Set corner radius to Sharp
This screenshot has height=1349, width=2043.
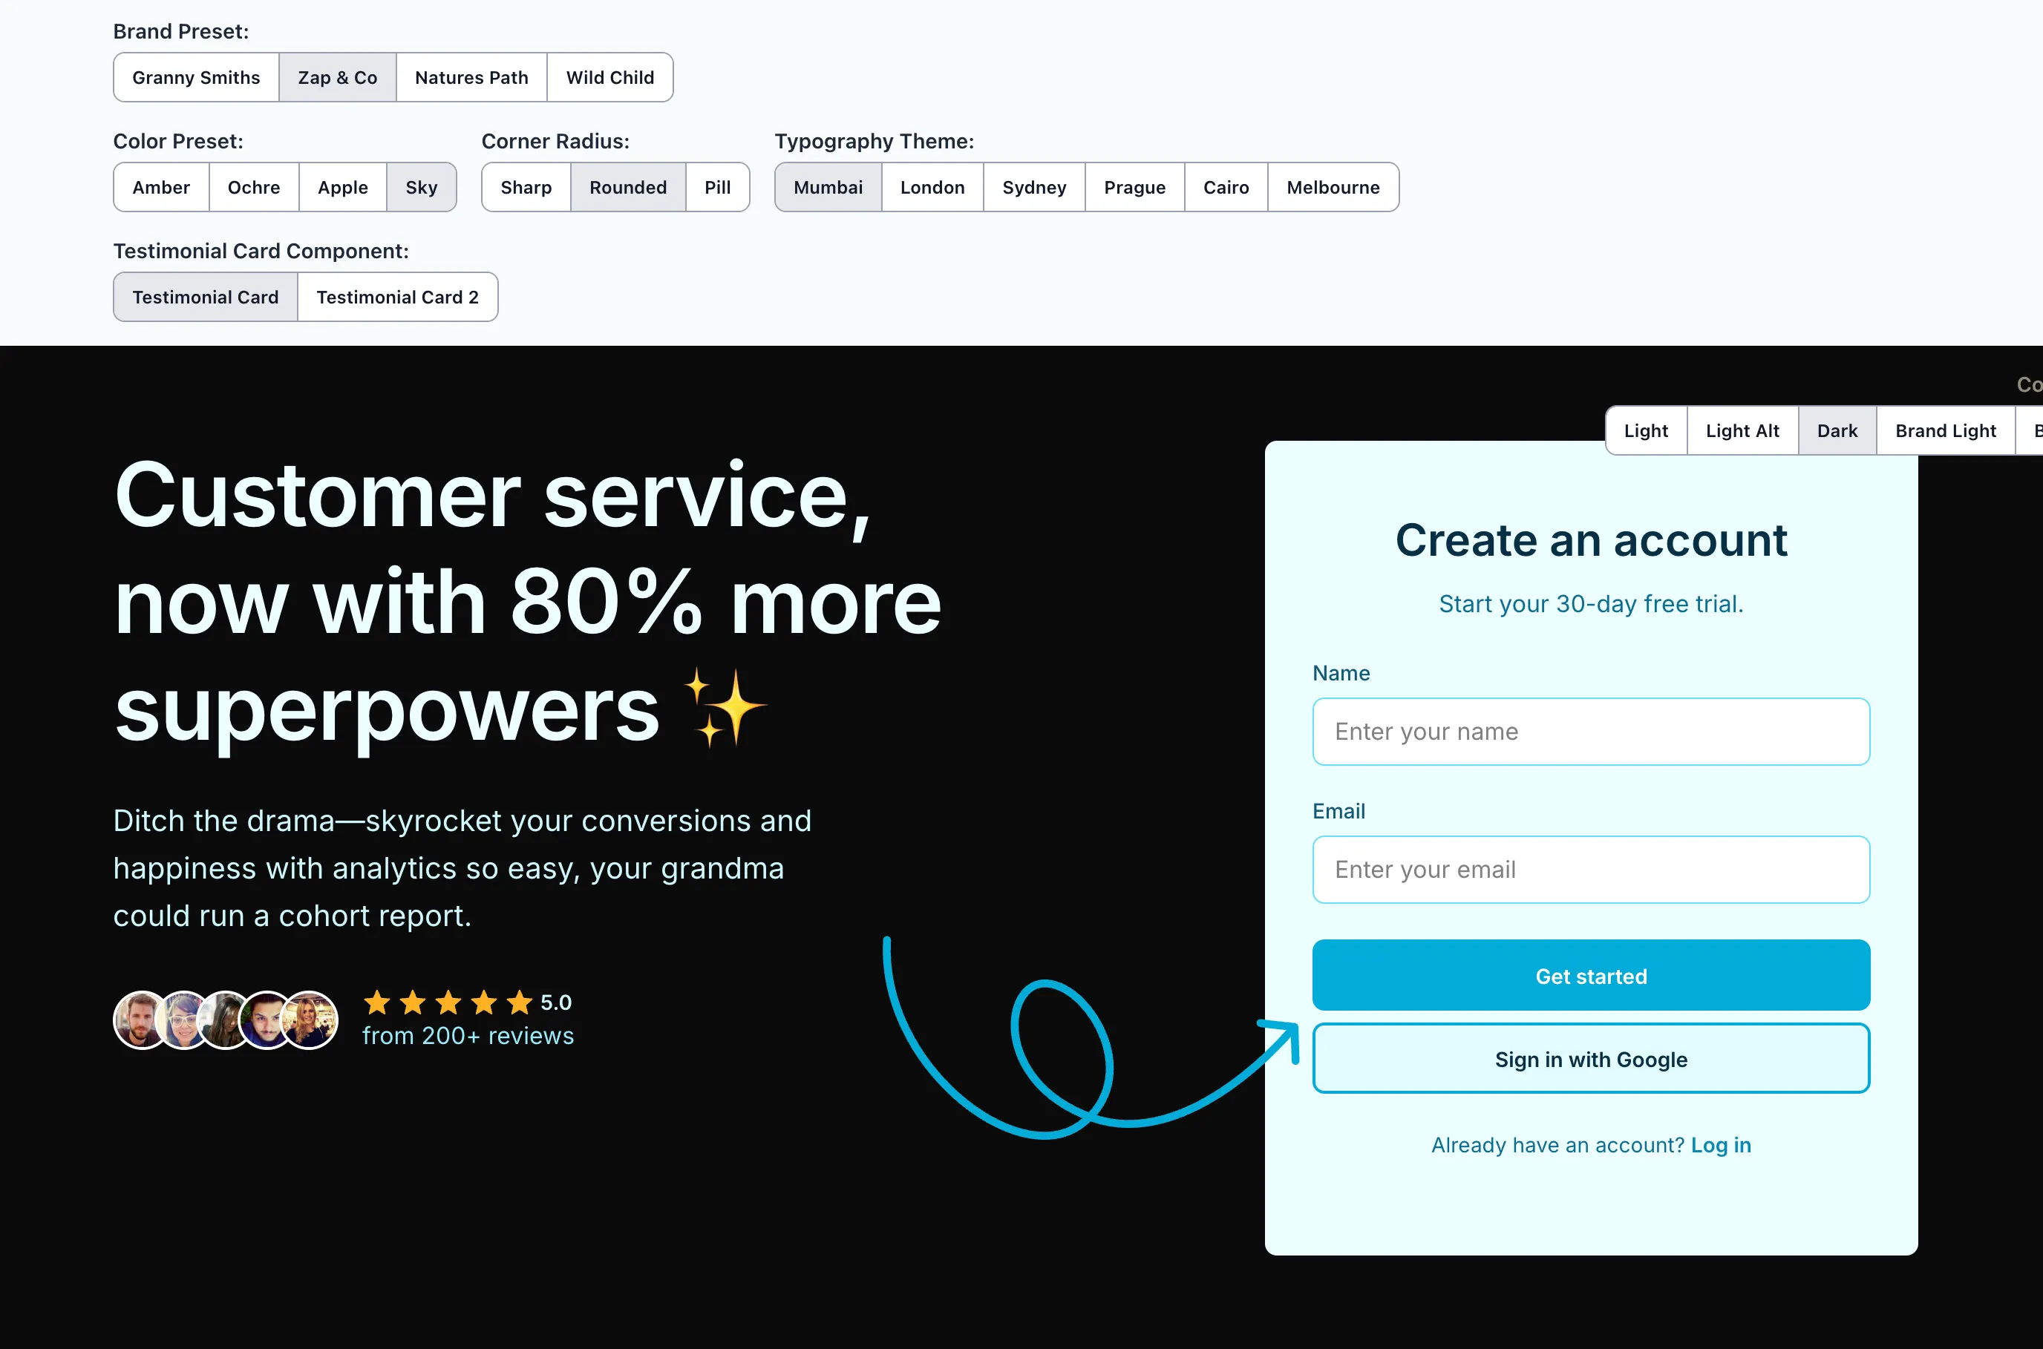(525, 188)
